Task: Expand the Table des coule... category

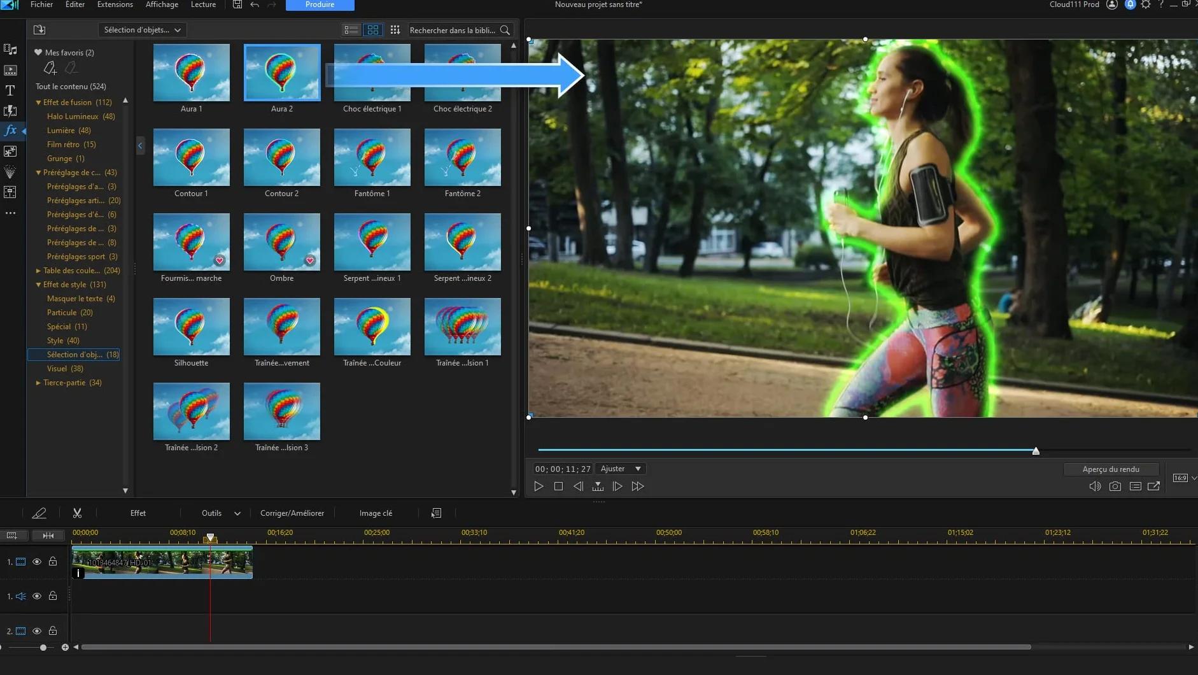Action: tap(38, 271)
